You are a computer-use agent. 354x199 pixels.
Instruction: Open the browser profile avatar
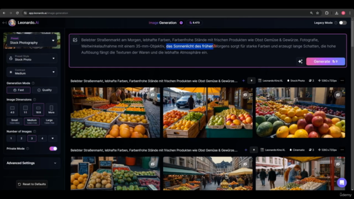(x=343, y=13)
